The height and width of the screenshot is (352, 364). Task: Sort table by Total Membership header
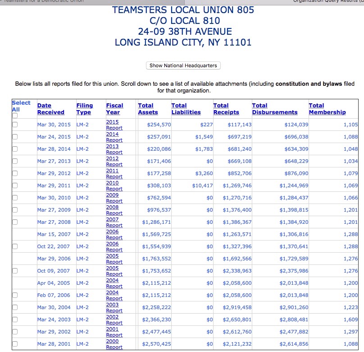pyautogui.click(x=328, y=109)
